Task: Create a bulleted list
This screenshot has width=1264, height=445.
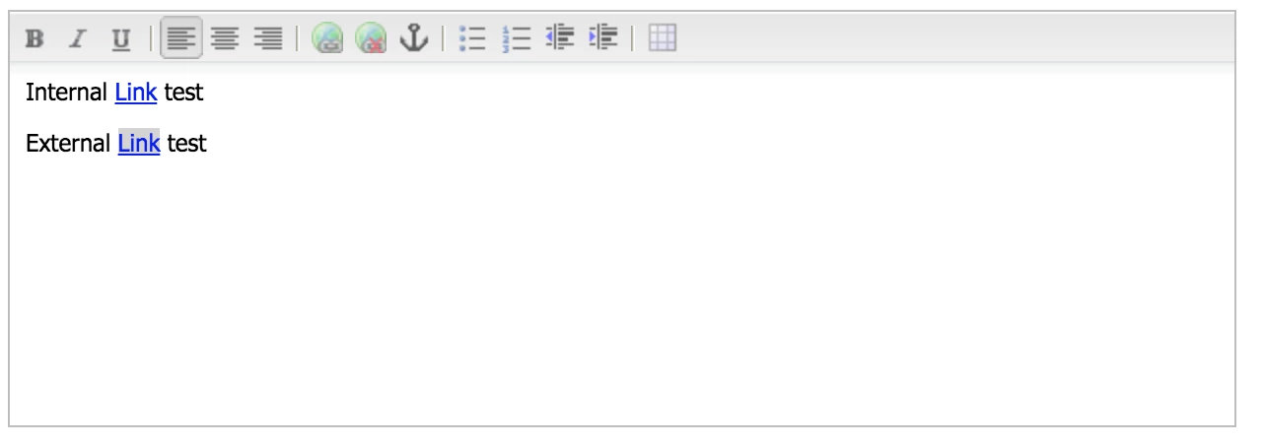Action: click(x=473, y=39)
